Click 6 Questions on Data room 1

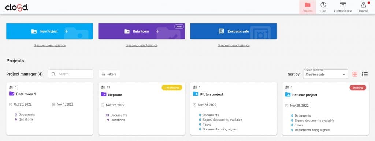[x=24, y=119]
